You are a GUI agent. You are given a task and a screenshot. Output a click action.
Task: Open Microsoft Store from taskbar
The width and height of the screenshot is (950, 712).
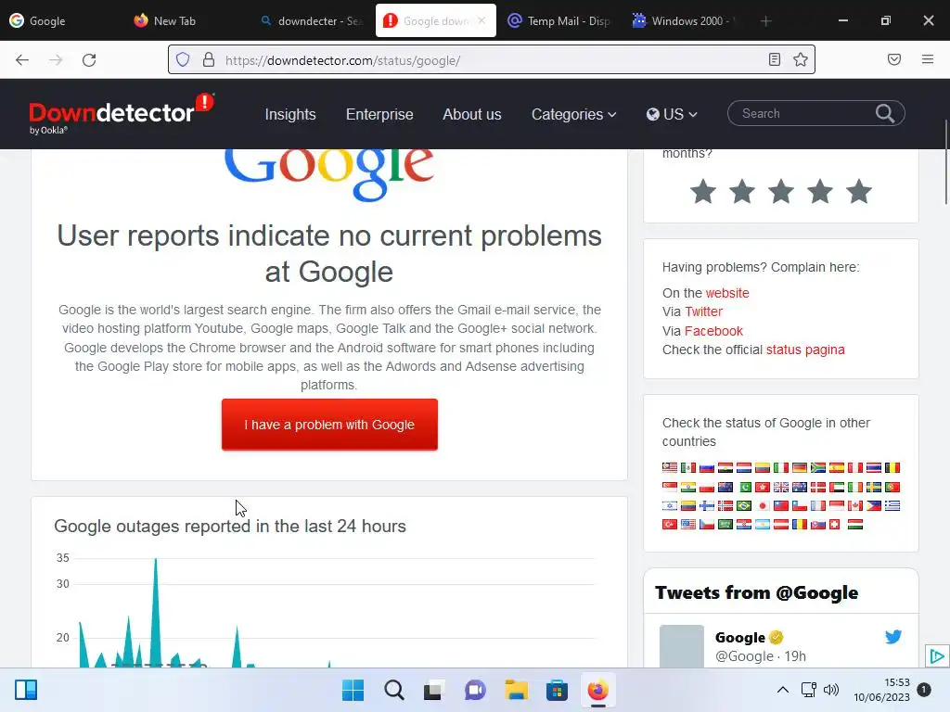[x=557, y=690]
